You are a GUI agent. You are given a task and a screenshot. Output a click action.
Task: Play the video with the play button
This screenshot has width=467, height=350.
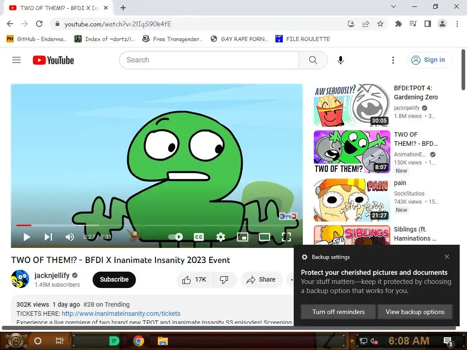[27, 237]
